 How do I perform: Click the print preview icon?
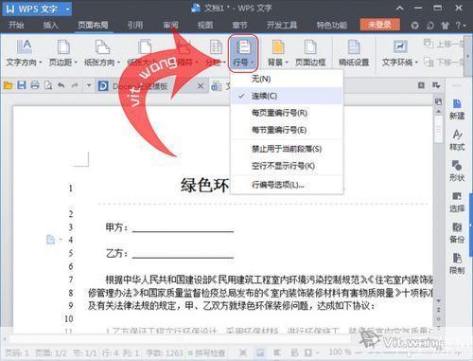48,85
